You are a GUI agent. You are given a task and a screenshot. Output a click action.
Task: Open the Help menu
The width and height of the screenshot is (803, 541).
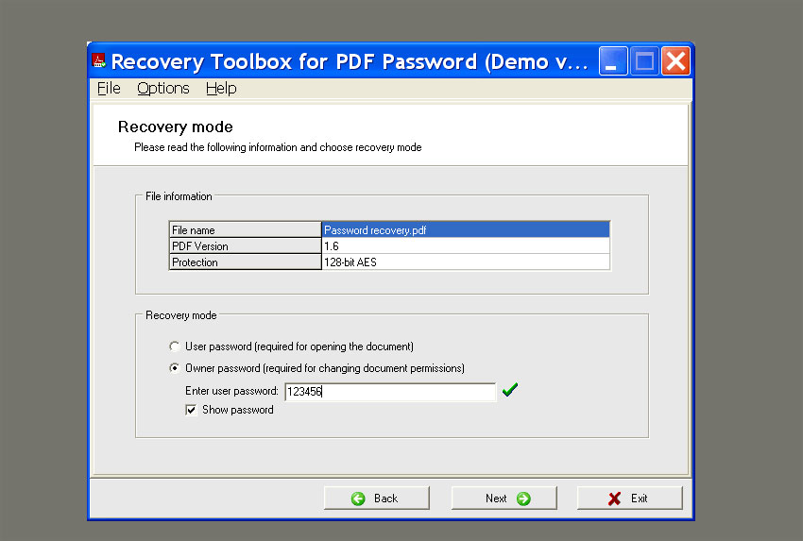click(221, 88)
